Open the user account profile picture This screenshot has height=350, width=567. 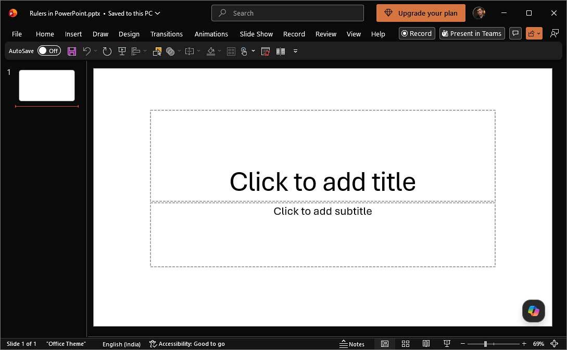479,13
